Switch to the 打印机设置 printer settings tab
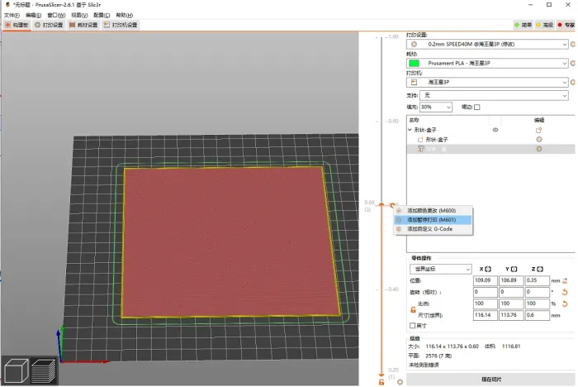 click(x=121, y=25)
